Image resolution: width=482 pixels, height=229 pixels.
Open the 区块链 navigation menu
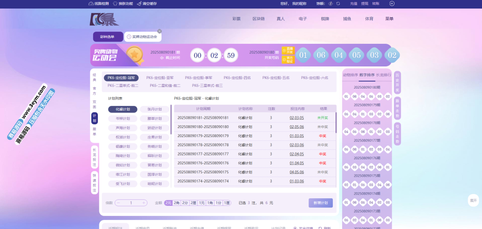click(x=258, y=19)
